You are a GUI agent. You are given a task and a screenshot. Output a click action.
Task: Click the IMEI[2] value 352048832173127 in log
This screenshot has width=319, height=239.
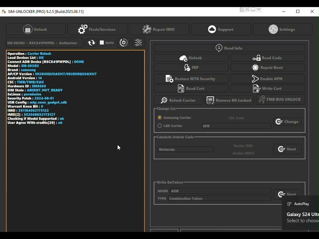pos(39,115)
